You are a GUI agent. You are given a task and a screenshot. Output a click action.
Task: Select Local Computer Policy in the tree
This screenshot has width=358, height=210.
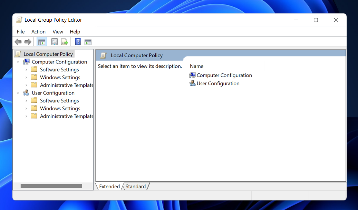(48, 54)
